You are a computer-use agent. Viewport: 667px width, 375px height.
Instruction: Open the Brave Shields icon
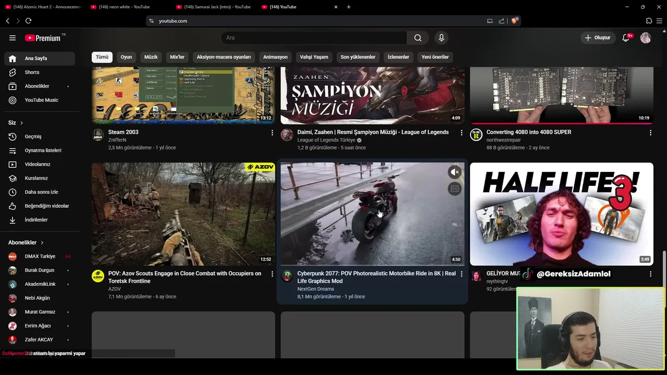point(514,21)
